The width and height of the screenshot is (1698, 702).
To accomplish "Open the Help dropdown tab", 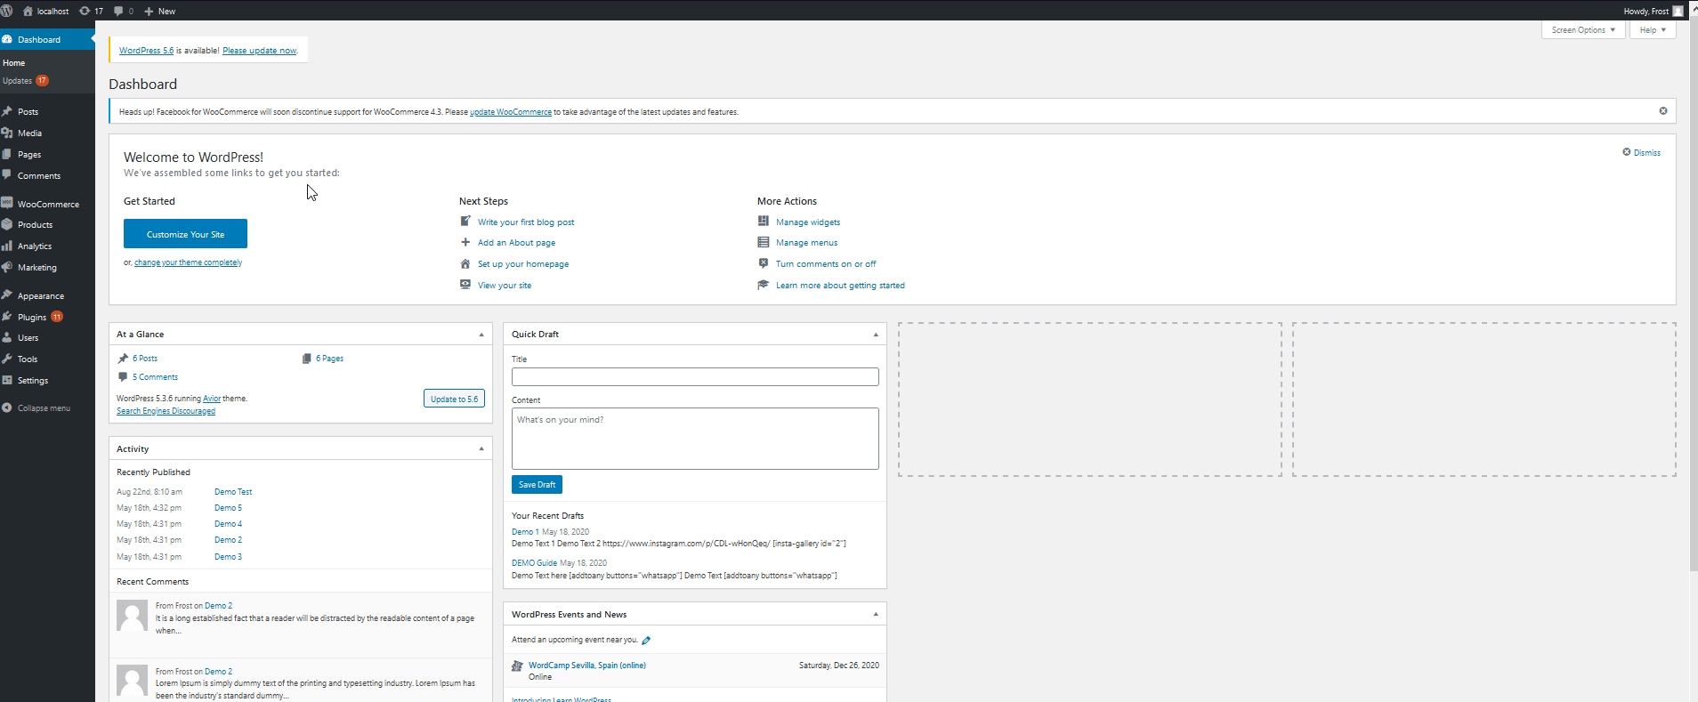I will [x=1653, y=30].
